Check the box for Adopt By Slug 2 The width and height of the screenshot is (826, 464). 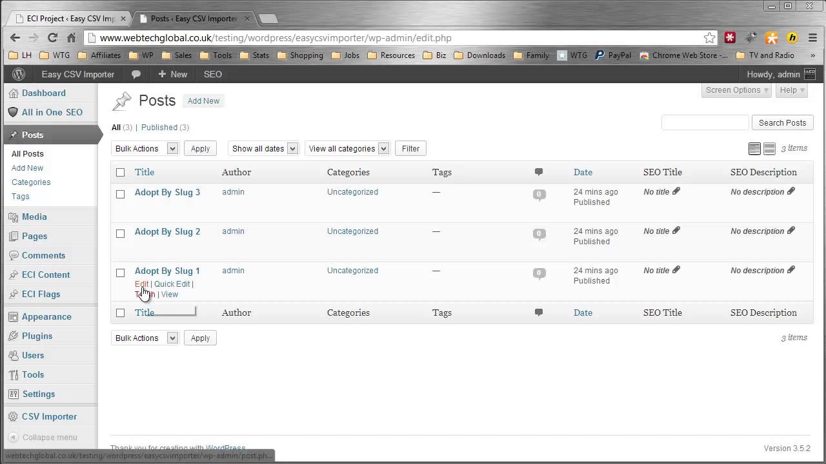pos(120,233)
